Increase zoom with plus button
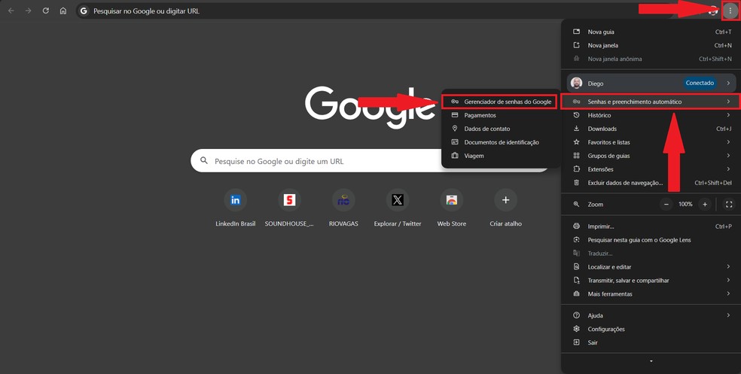Viewport: 741px width, 374px height. tap(705, 205)
